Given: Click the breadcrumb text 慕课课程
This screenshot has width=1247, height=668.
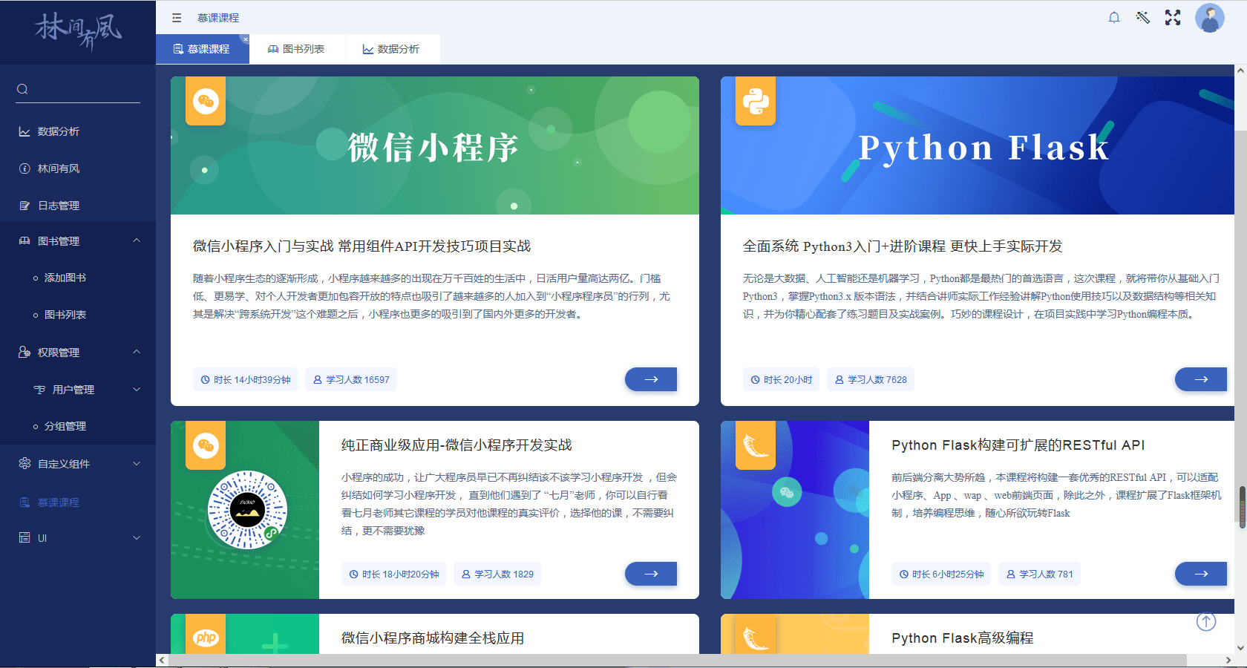Looking at the screenshot, I should coord(218,18).
